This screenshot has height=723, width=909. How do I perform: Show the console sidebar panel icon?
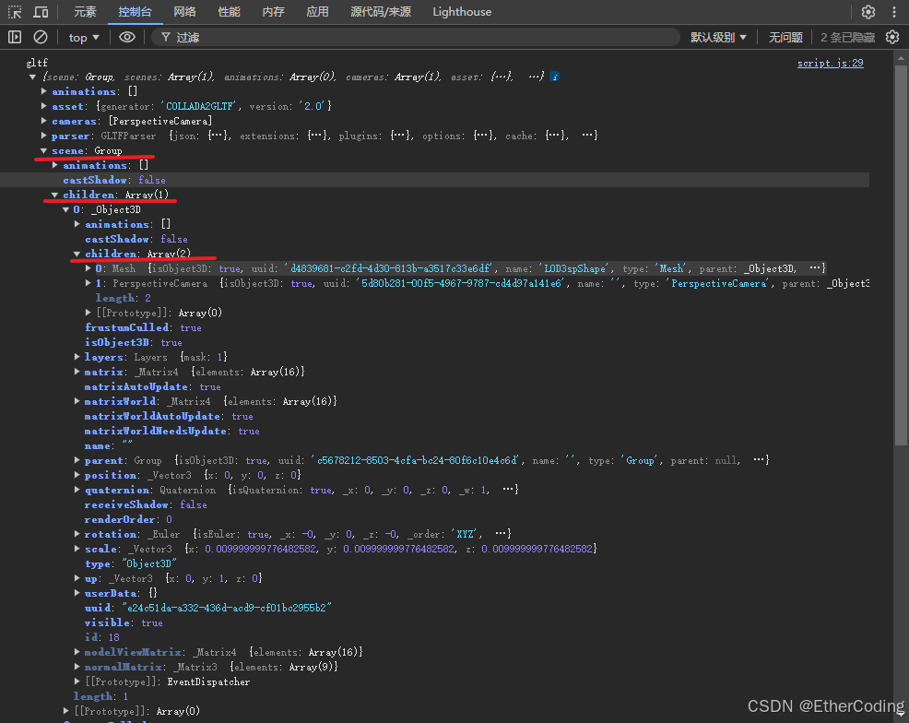click(15, 37)
